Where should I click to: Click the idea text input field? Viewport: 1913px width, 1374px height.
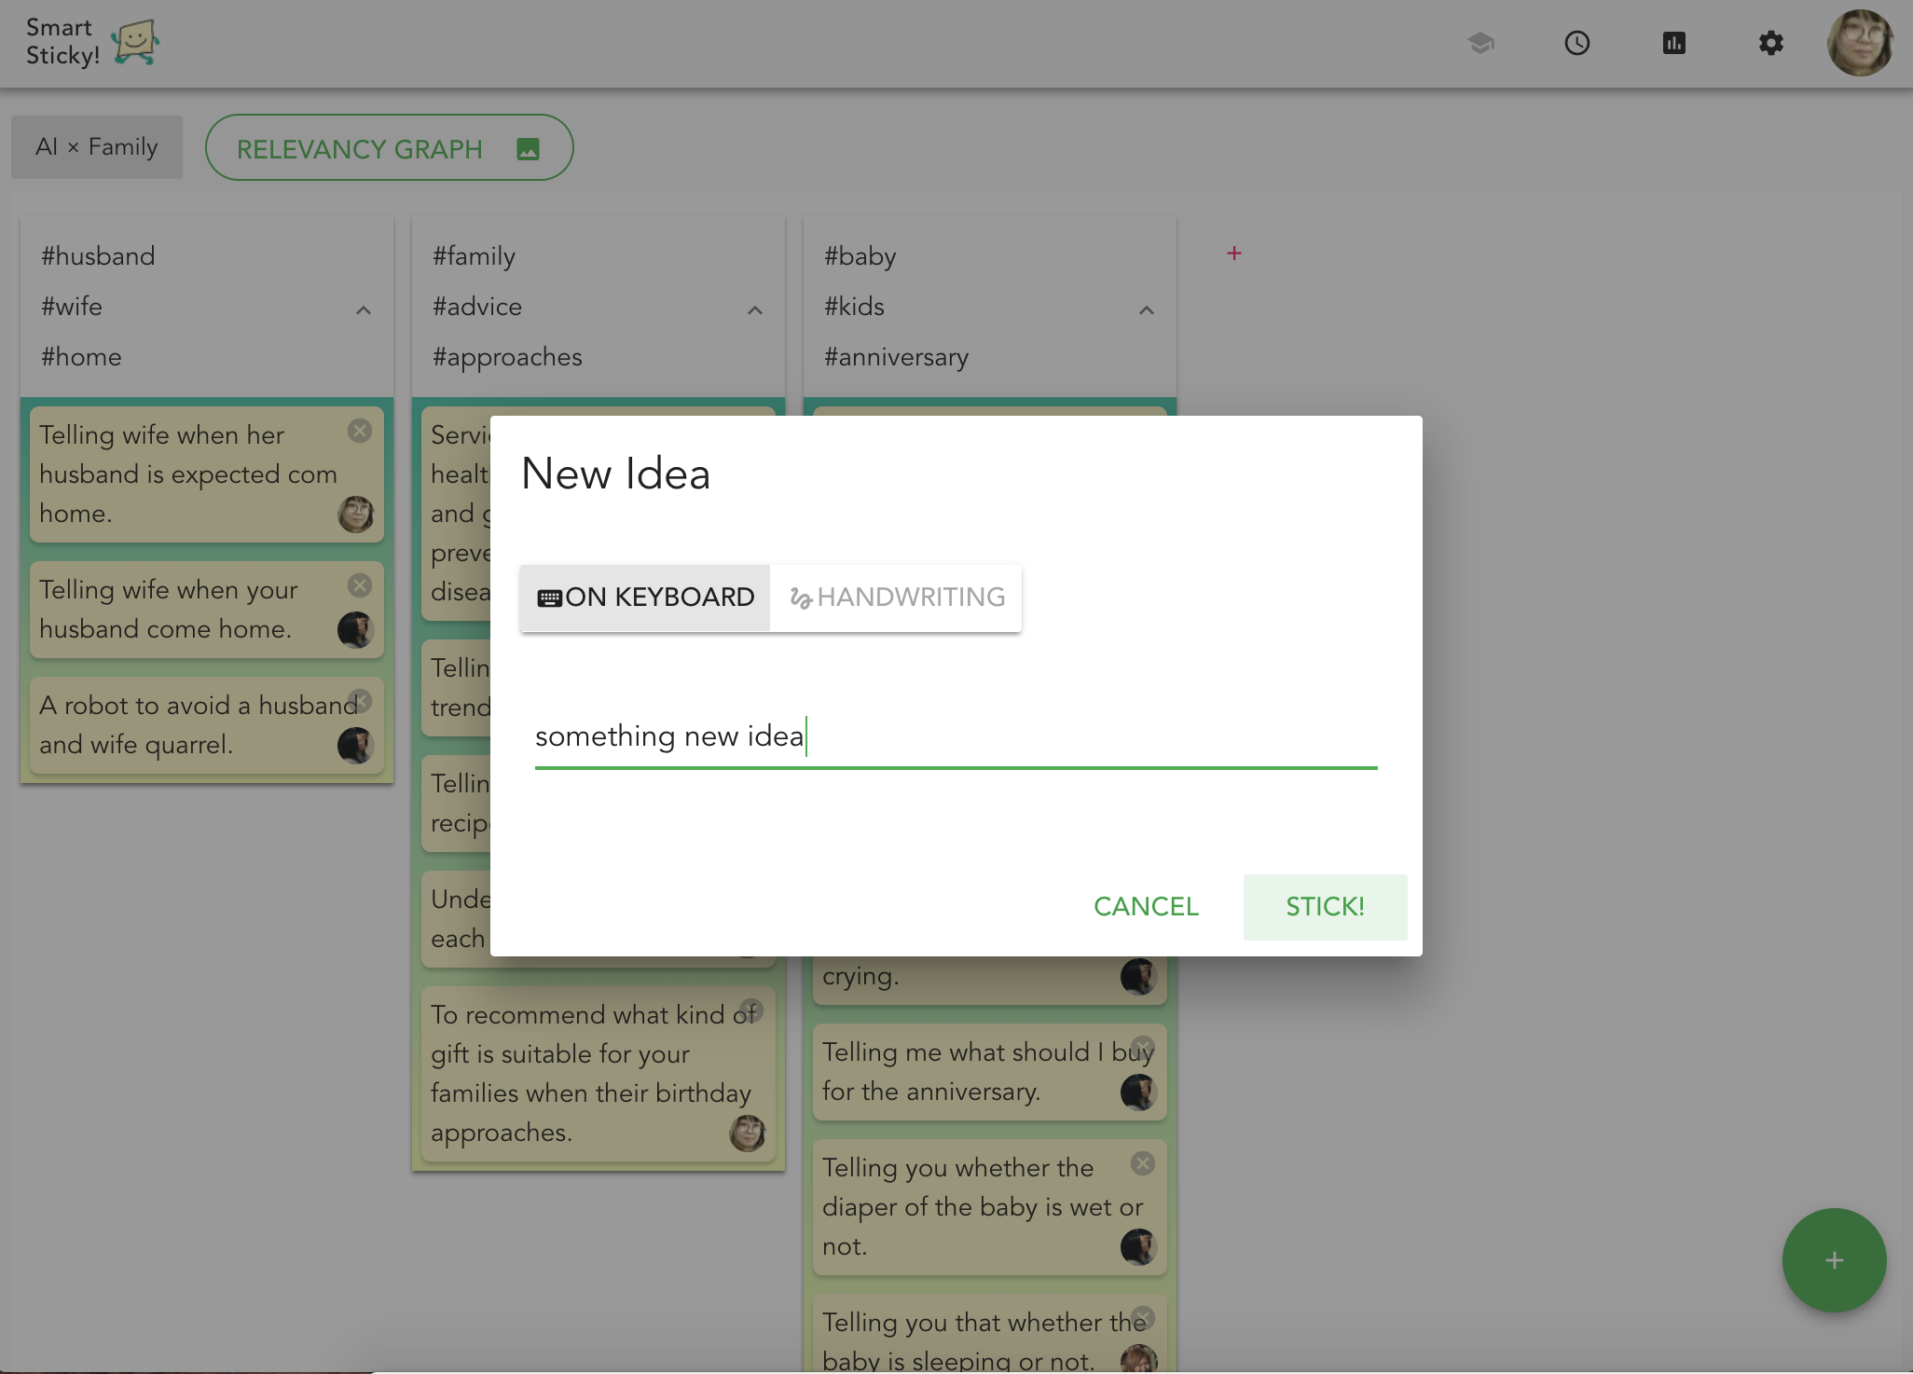tap(956, 736)
